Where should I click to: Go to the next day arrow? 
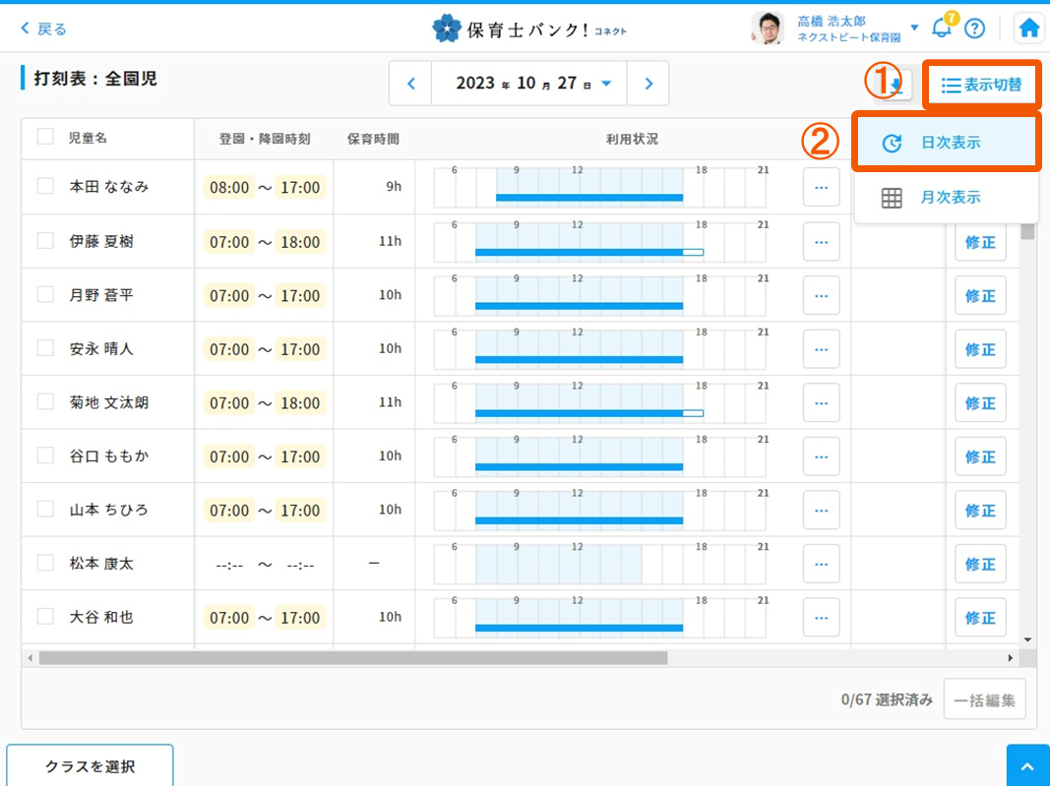point(649,84)
